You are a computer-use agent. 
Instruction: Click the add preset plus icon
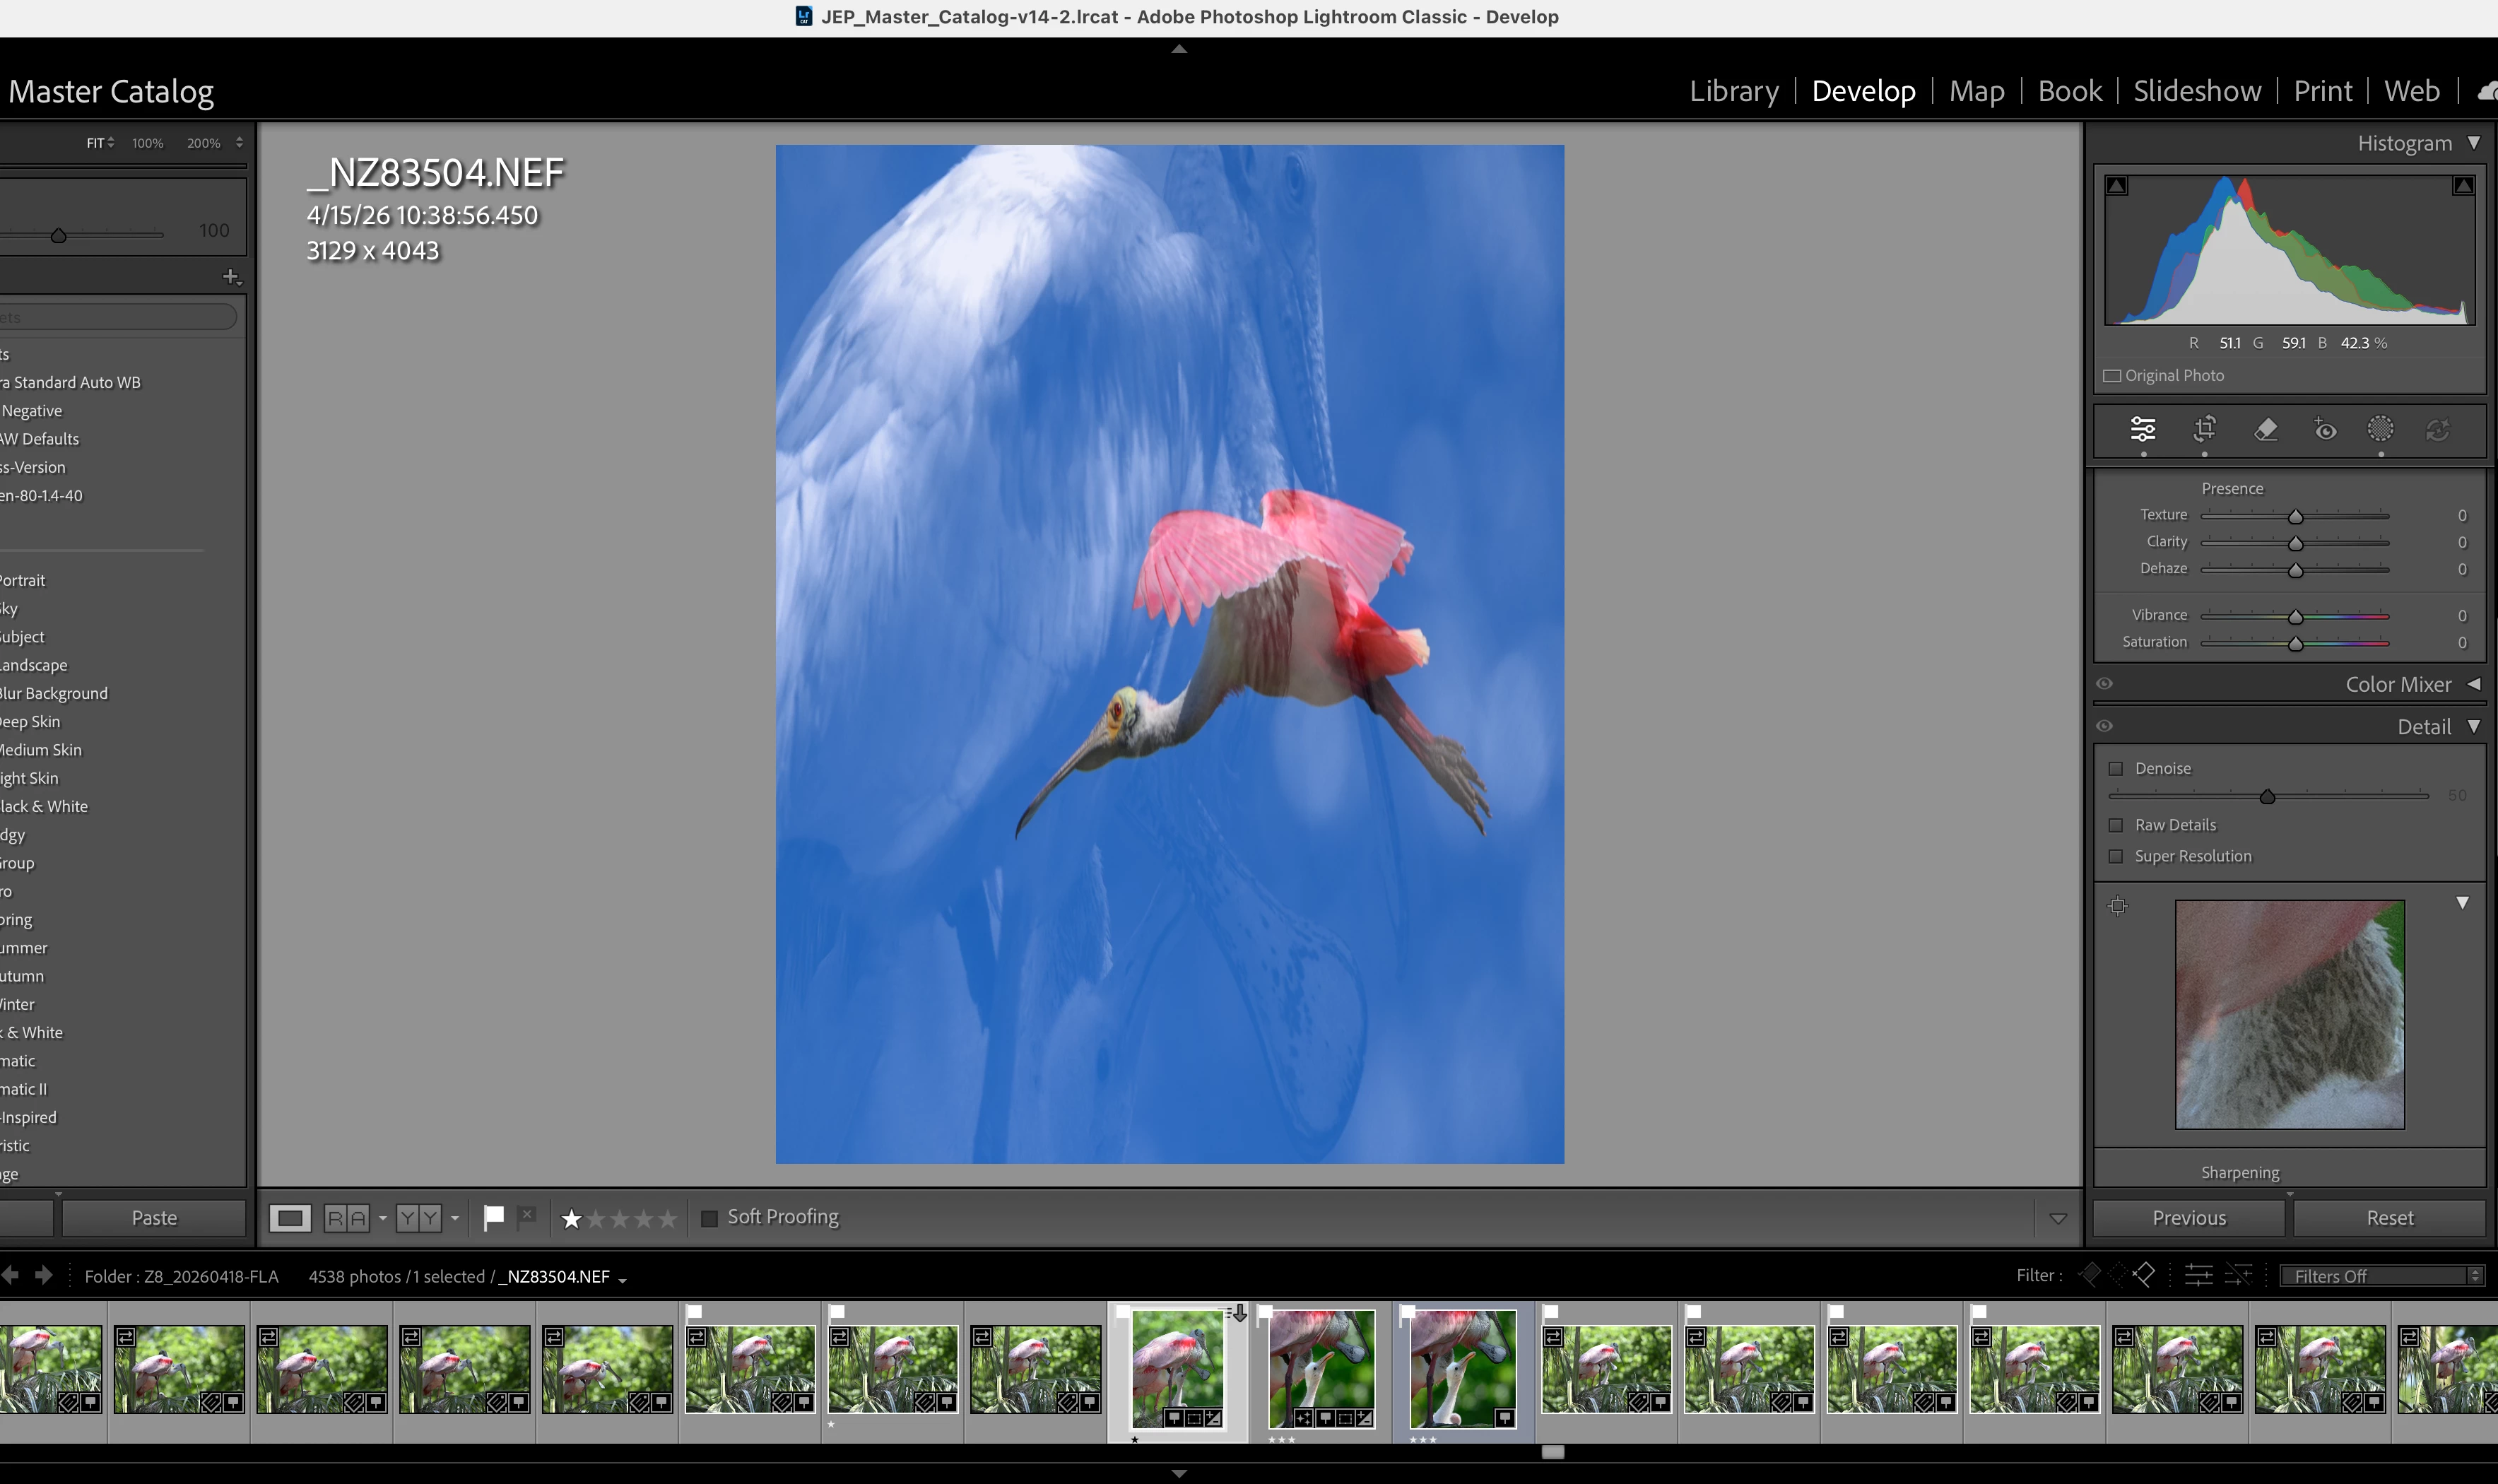[x=231, y=276]
